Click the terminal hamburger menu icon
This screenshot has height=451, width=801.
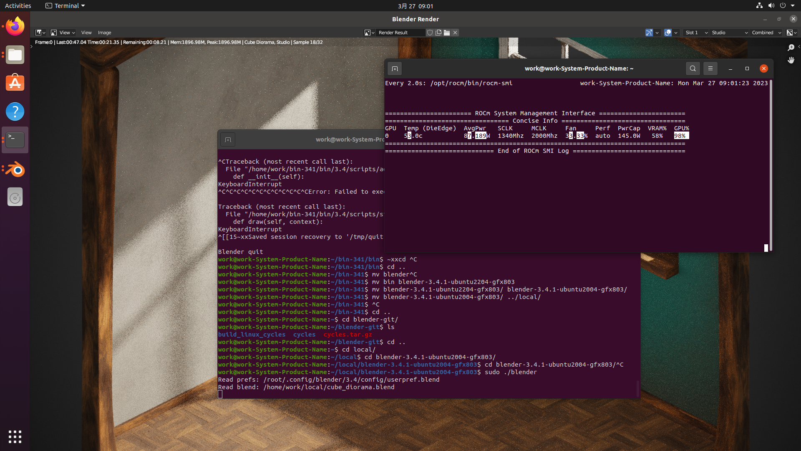(x=710, y=68)
